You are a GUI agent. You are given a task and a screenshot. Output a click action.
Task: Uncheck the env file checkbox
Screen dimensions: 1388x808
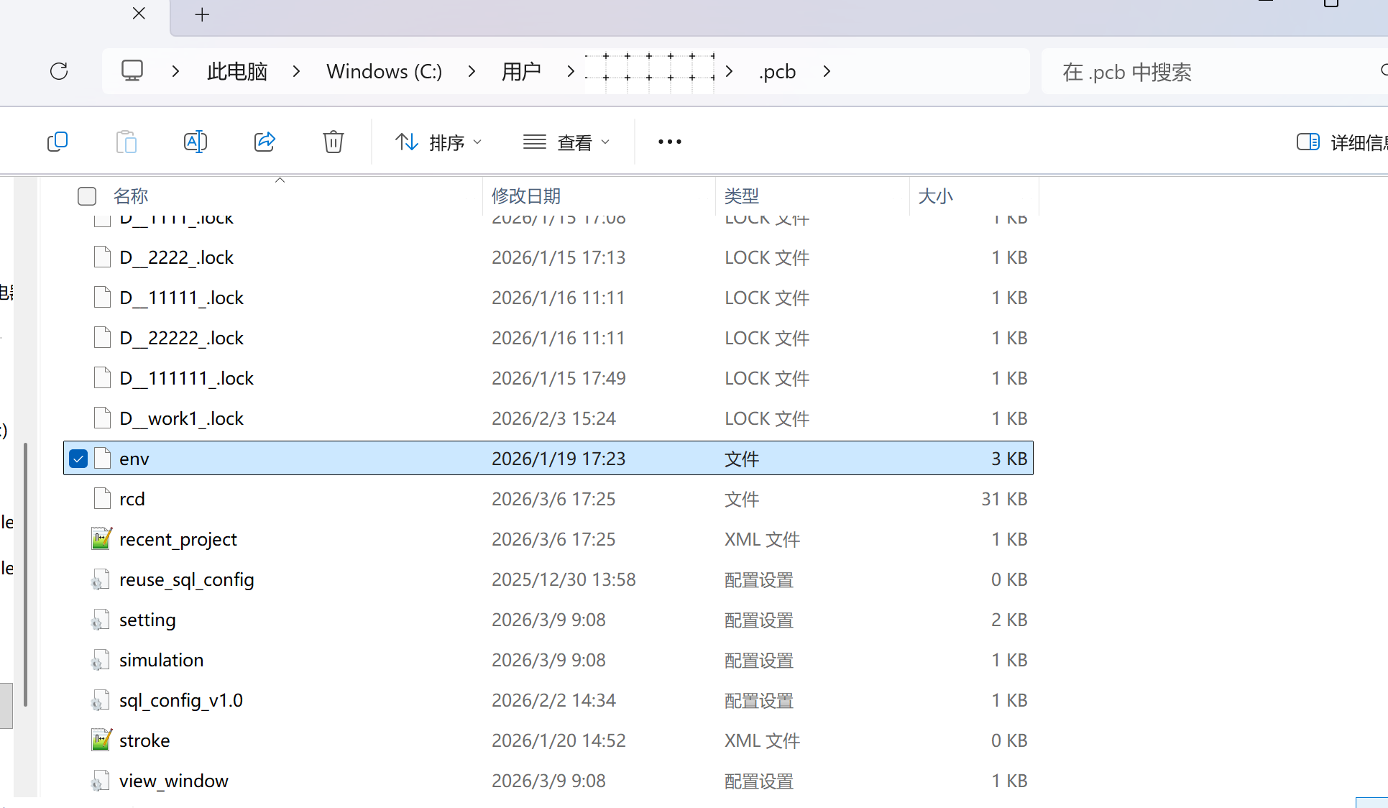(x=78, y=459)
